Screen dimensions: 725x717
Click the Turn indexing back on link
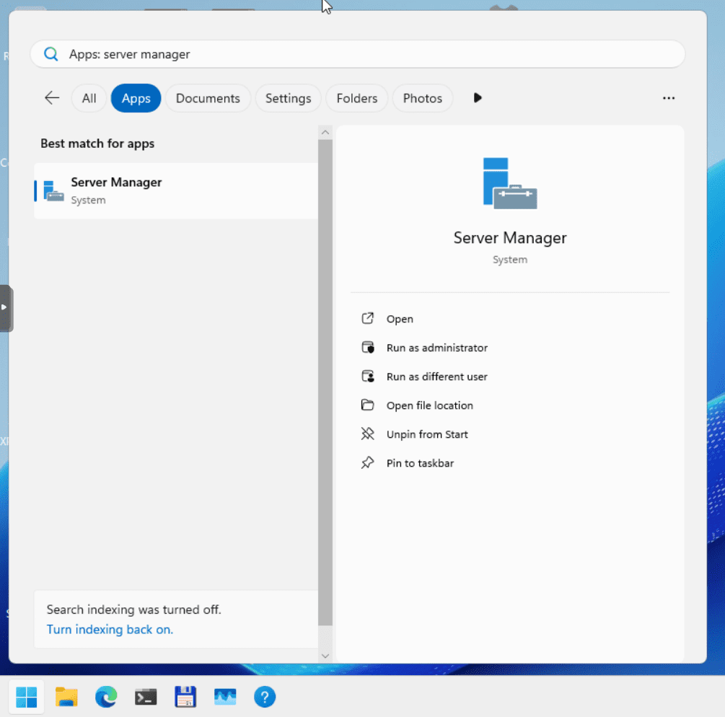point(110,630)
